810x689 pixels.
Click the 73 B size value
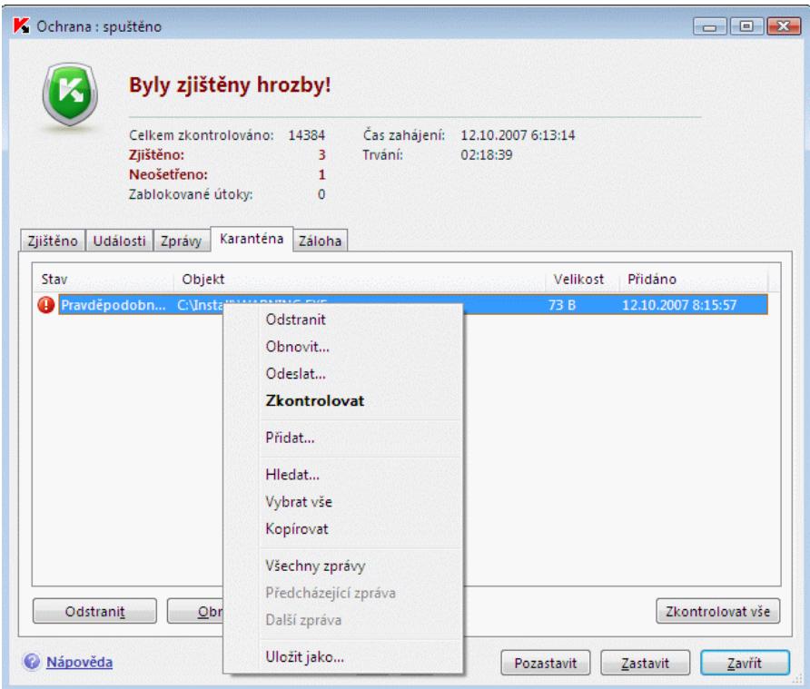[562, 305]
